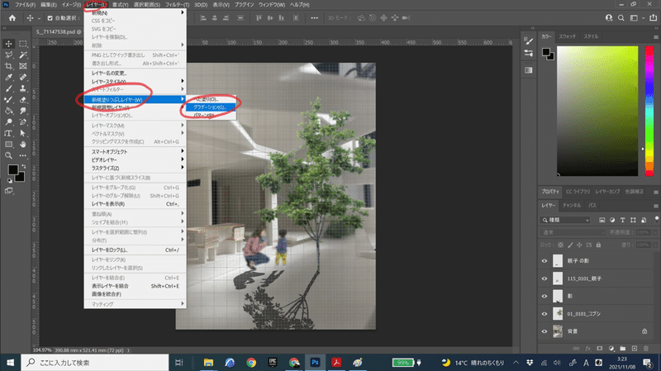Select the Healing Brush tool

(23, 78)
